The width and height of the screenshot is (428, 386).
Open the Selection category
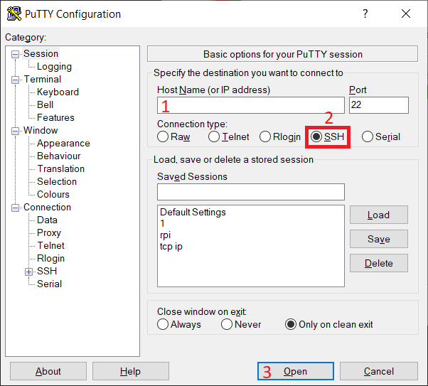(57, 181)
